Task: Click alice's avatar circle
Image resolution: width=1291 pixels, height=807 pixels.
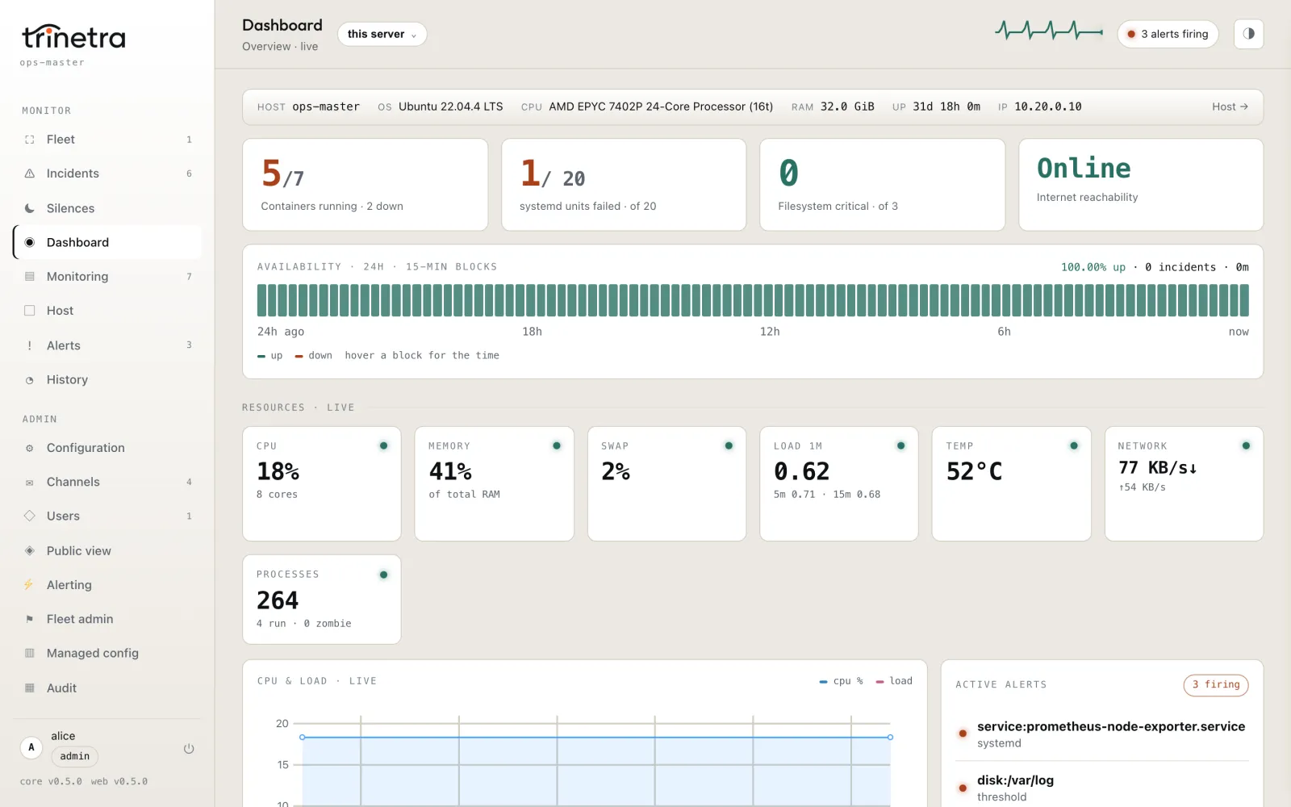Action: (31, 747)
